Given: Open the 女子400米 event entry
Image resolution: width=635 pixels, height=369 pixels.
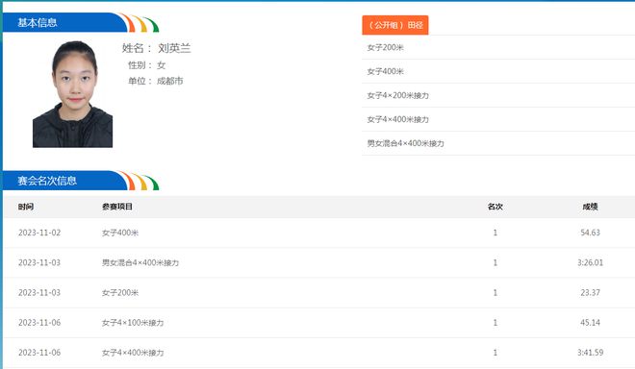Looking at the screenshot, I should tap(498, 71).
